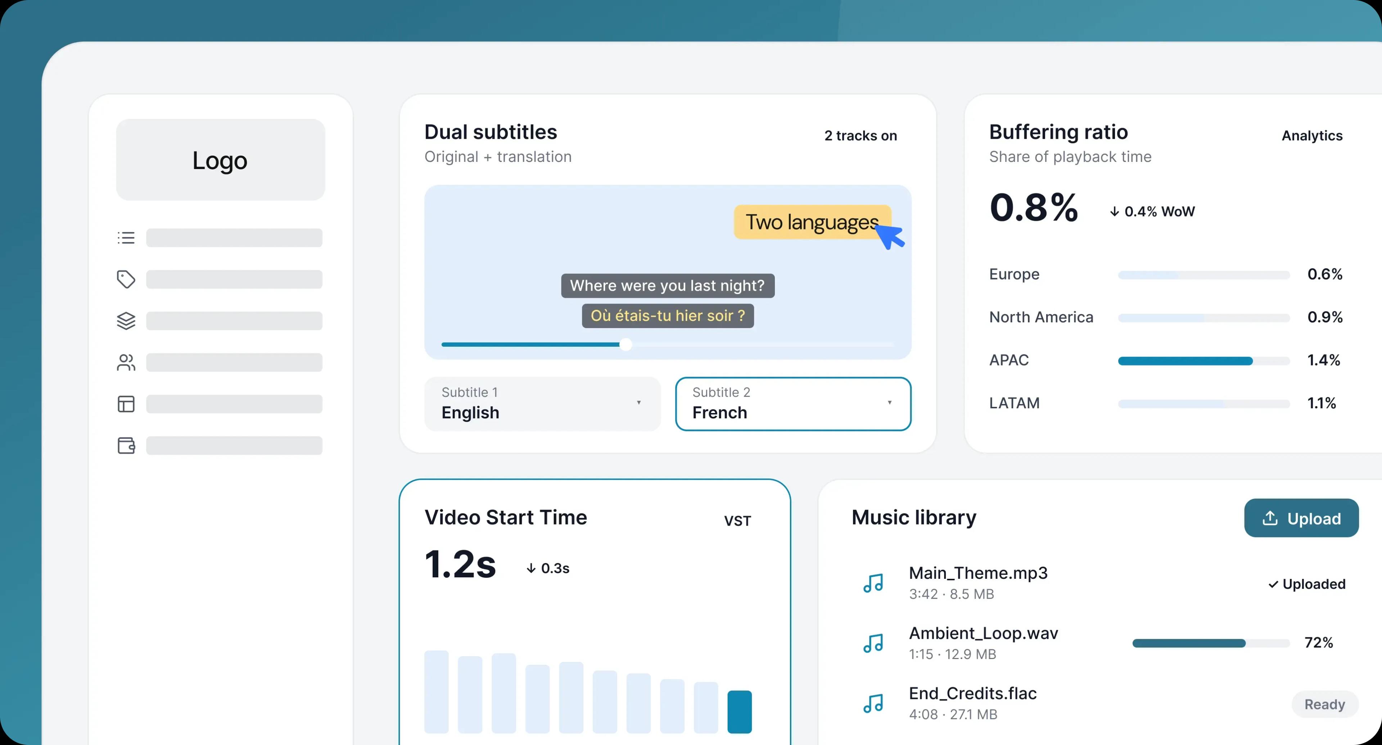Click the 0.8% buffering ratio value
The height and width of the screenshot is (745, 1382).
(1033, 207)
